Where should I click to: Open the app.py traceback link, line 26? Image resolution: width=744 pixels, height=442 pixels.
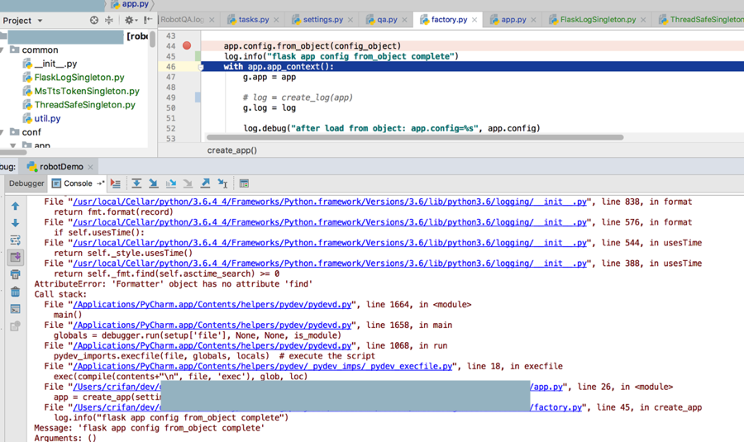(x=546, y=387)
